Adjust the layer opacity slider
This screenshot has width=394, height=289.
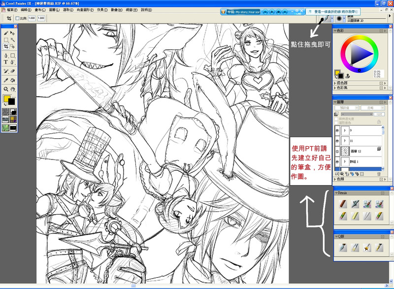click(356, 114)
